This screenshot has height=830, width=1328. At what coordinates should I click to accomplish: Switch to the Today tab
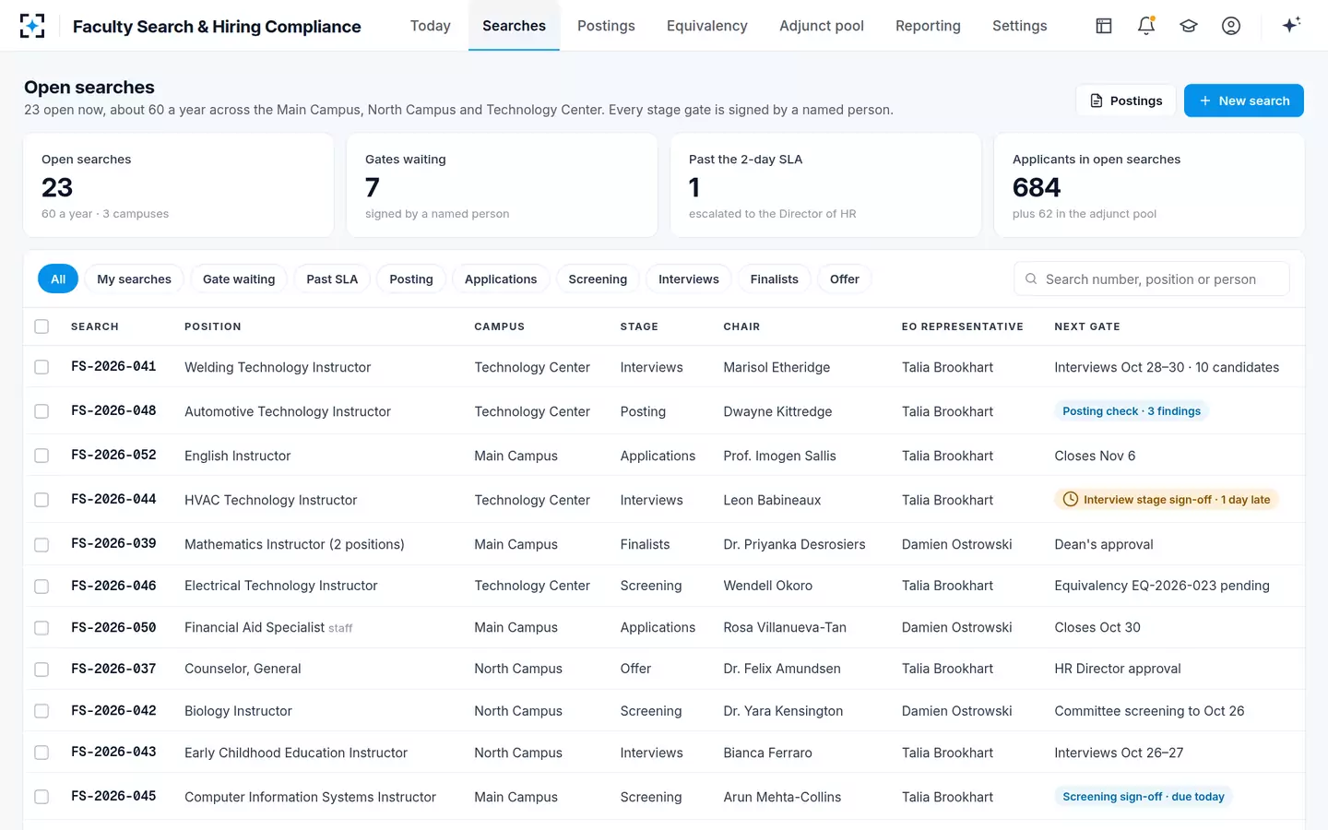431,26
